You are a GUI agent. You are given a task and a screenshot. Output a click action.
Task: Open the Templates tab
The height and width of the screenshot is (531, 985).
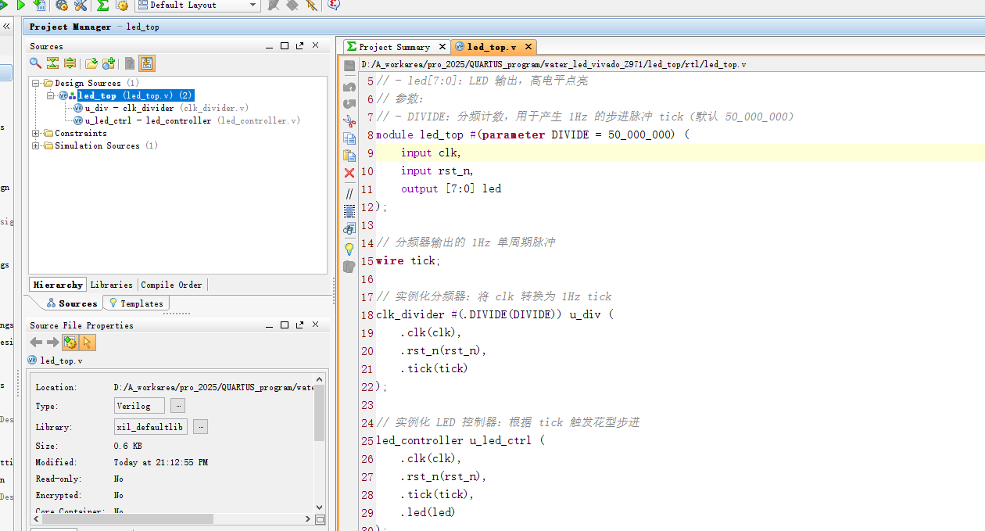pos(136,303)
